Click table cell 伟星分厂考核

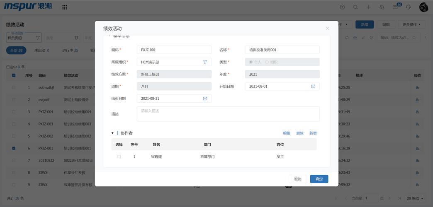pyautogui.click(x=75, y=173)
